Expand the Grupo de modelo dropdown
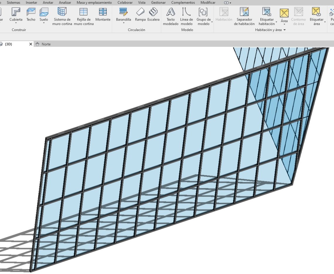The width and height of the screenshot is (334, 274). (x=212, y=22)
